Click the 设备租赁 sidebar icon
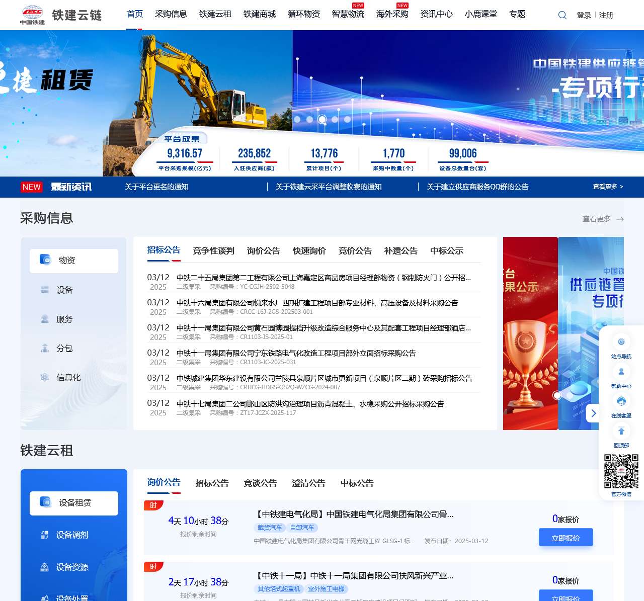 [45, 502]
